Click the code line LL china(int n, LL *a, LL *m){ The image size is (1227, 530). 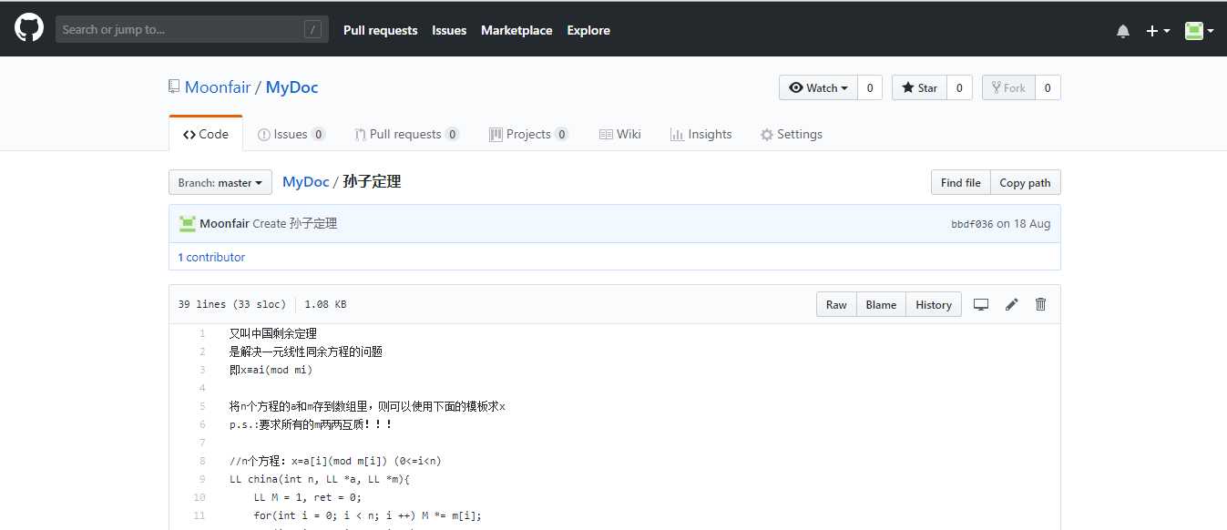(x=318, y=479)
